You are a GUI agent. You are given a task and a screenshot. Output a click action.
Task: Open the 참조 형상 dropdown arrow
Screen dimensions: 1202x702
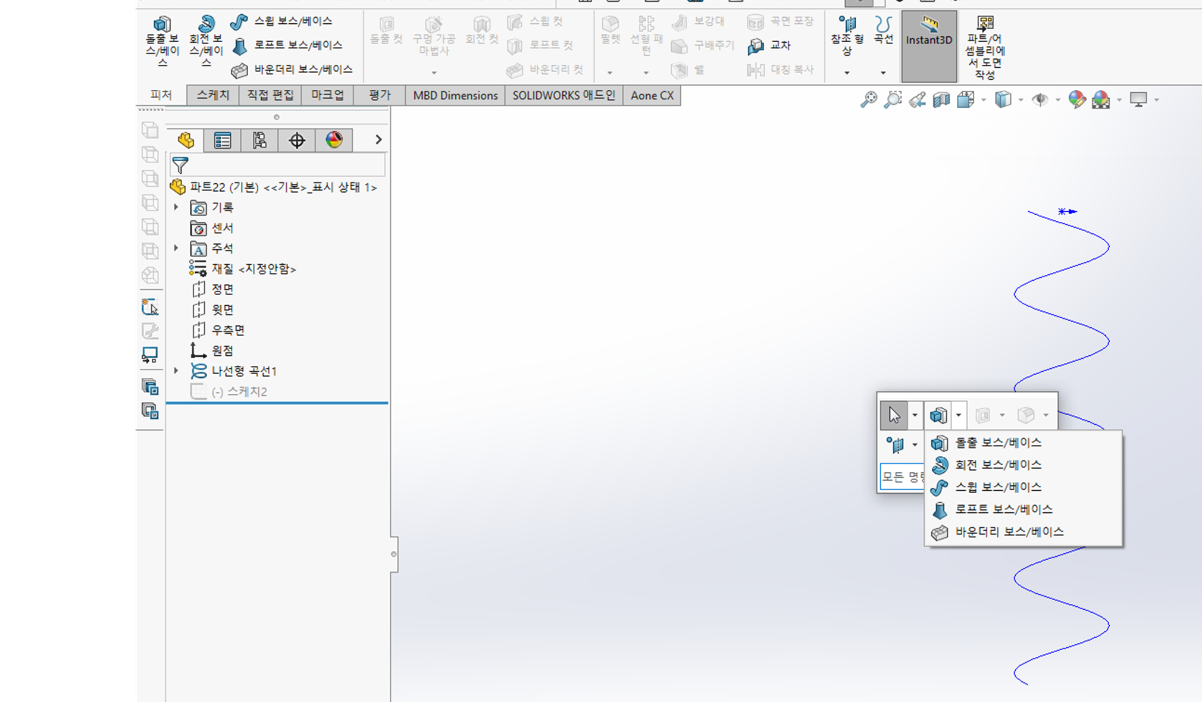pos(847,73)
